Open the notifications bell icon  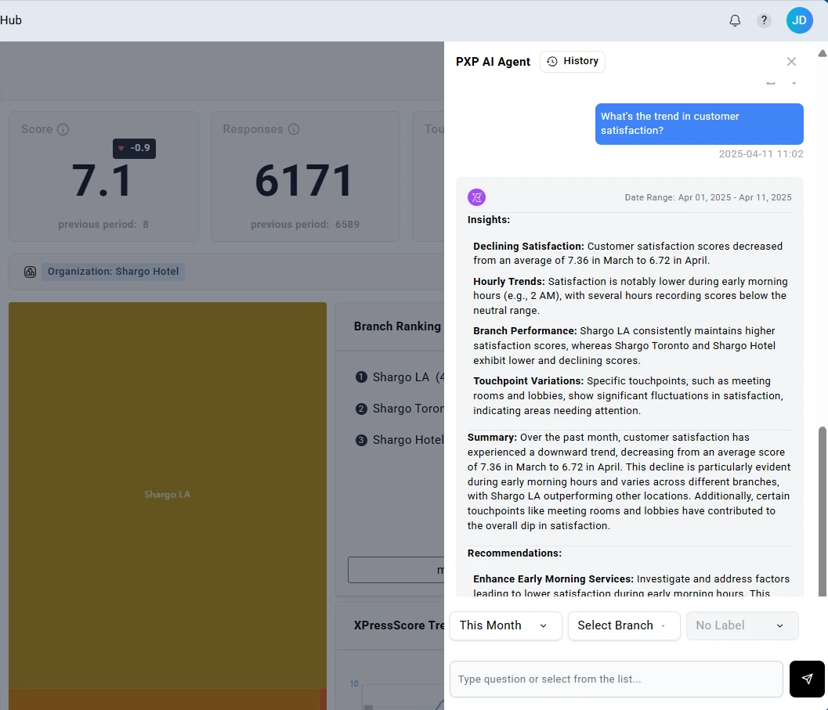[x=735, y=20]
